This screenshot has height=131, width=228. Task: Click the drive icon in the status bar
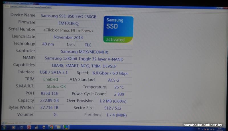click(x=3, y=123)
